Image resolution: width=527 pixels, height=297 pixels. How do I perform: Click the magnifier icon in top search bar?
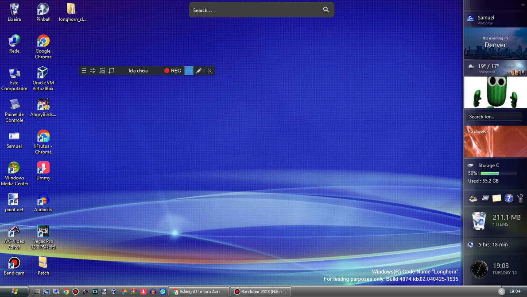(x=326, y=10)
